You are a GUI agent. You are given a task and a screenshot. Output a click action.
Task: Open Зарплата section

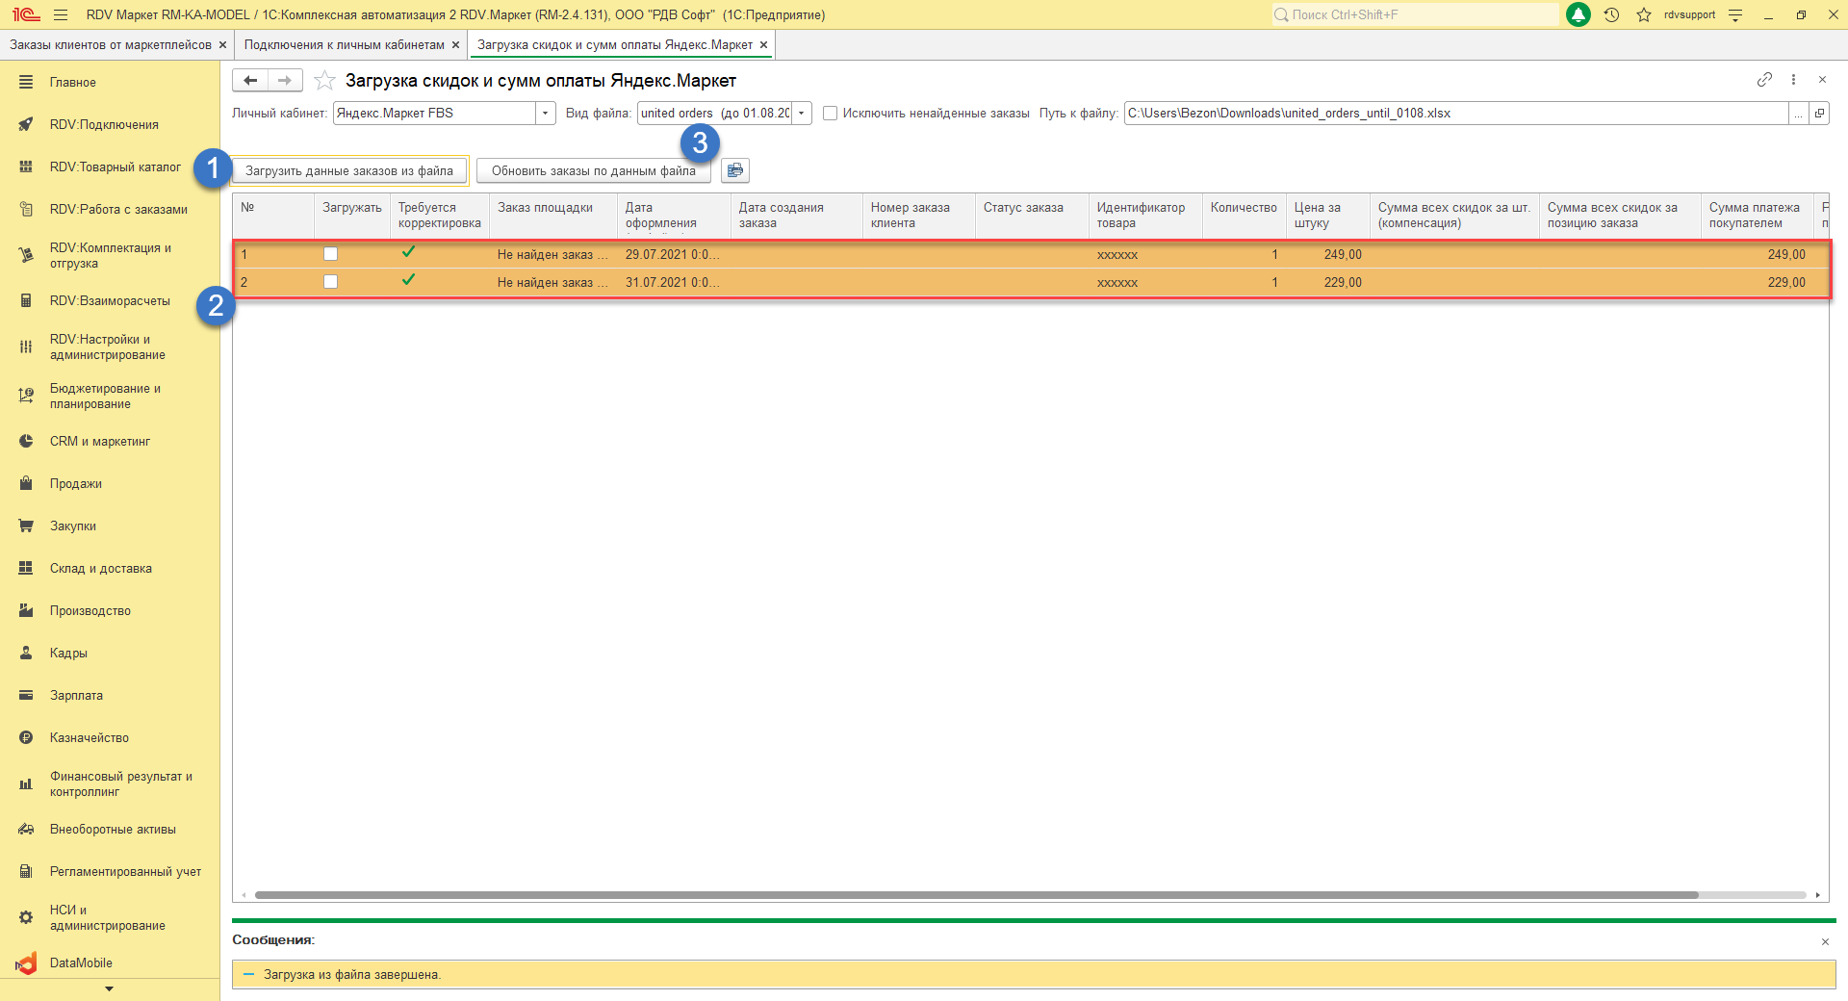click(76, 695)
